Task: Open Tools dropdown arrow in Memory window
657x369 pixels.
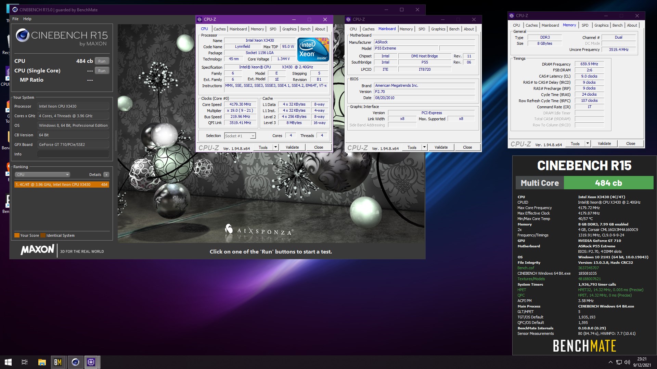Action: [x=588, y=143]
